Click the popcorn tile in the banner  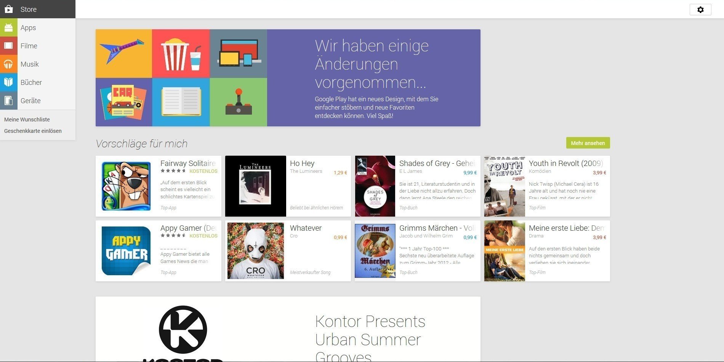coord(181,54)
